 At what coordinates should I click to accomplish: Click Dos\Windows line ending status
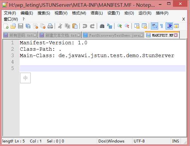(111, 141)
